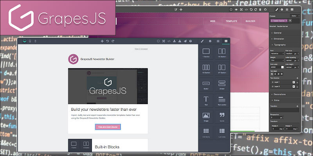Select desktop device view in newsletter builder
Image resolution: width=313 pixels, height=156 pixels.
(x=25, y=41)
